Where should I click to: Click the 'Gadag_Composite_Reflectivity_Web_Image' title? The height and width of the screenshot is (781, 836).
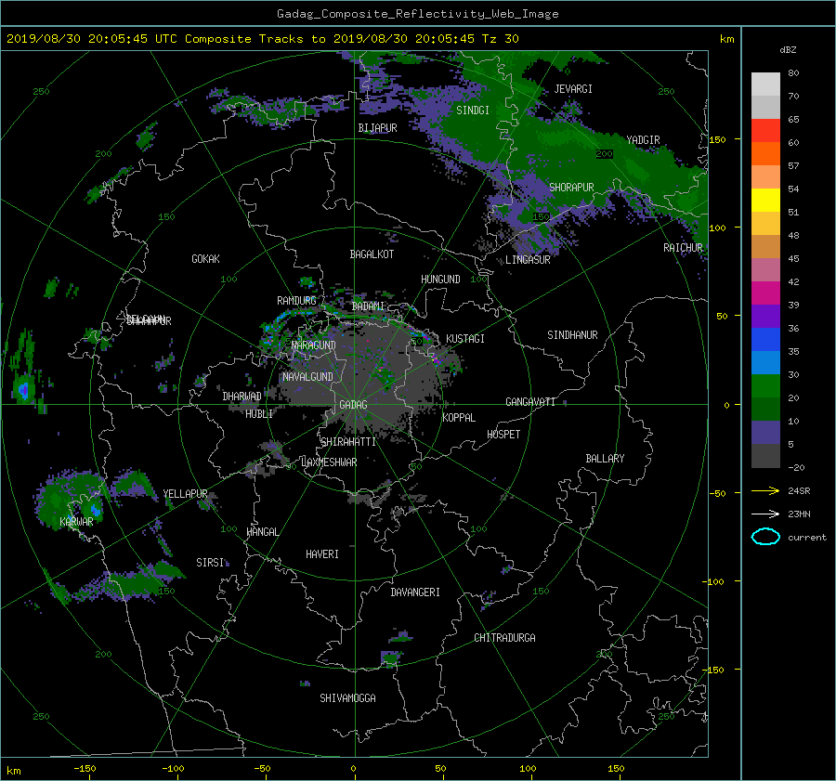click(x=417, y=14)
